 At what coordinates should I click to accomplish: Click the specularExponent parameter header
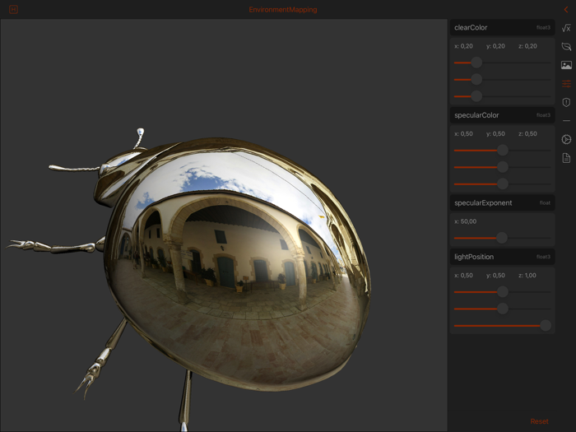pos(502,202)
